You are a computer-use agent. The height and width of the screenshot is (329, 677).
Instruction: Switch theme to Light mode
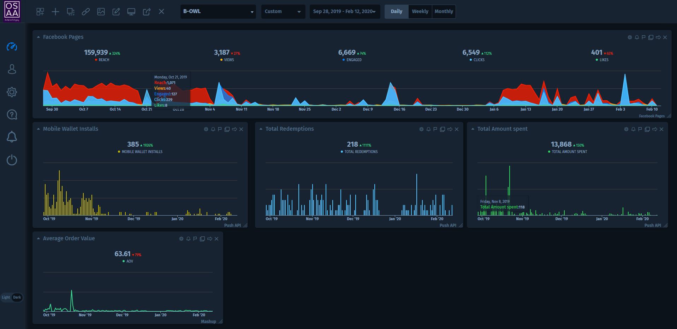coord(5,297)
